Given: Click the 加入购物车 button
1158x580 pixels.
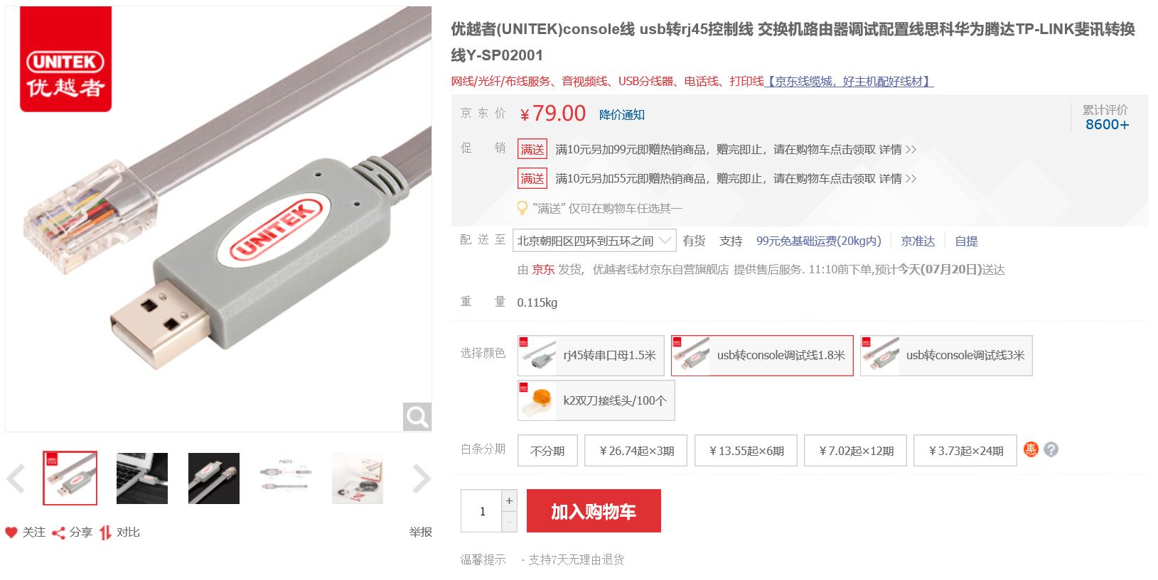Looking at the screenshot, I should pos(594,511).
